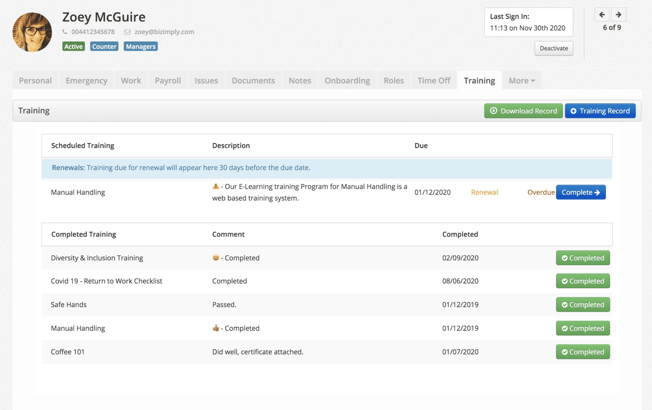Image resolution: width=652 pixels, height=410 pixels.
Task: Click Completed button for Safe Hands
Action: tap(583, 304)
